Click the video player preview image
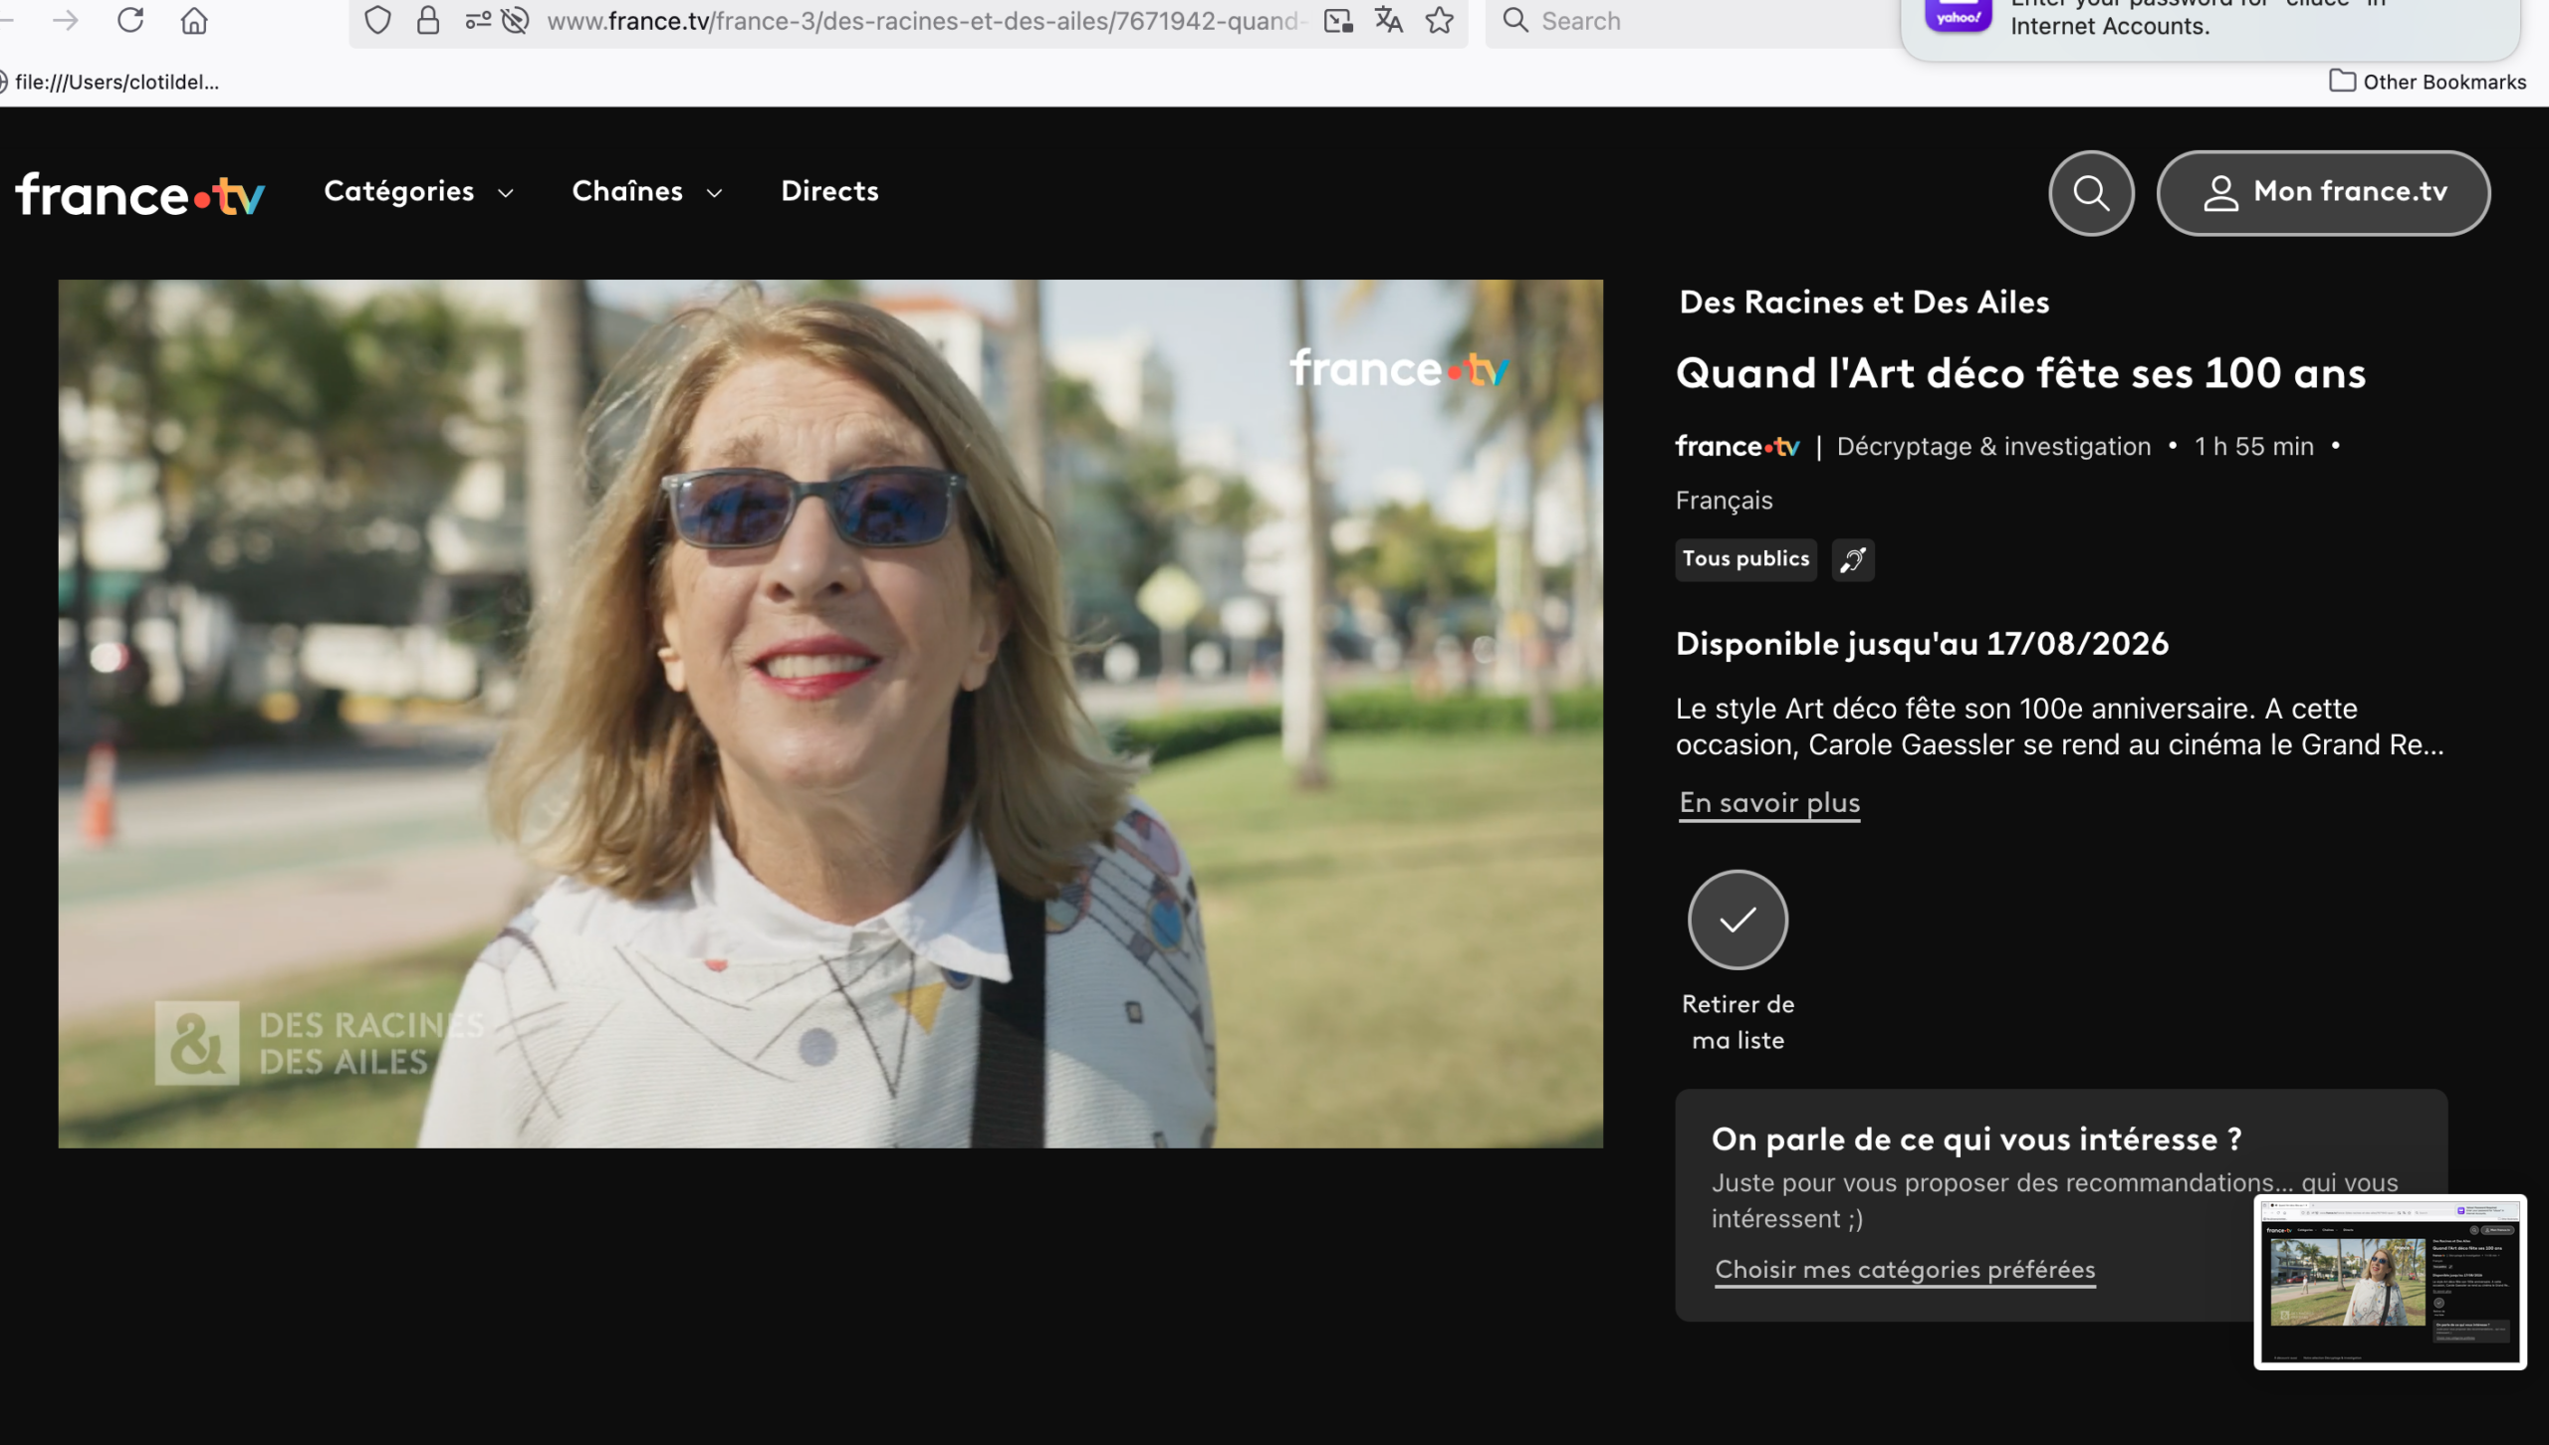Image resolution: width=2549 pixels, height=1445 pixels. 830,713
